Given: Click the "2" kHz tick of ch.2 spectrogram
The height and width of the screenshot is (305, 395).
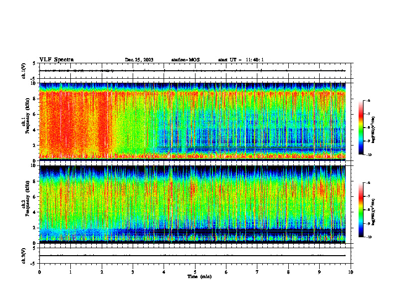Looking at the screenshot, I should (x=35, y=228).
